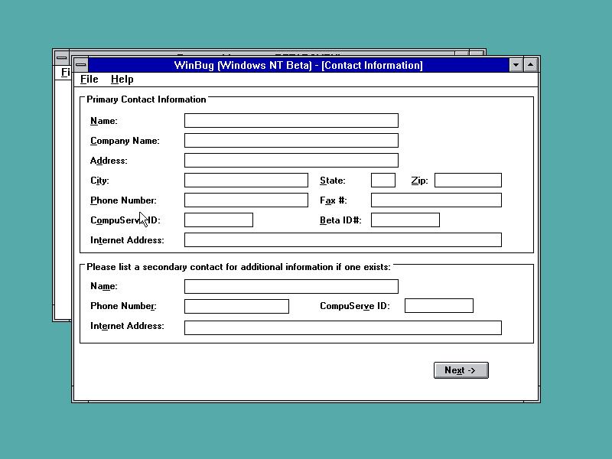Focus the primary contact Name field

click(291, 121)
